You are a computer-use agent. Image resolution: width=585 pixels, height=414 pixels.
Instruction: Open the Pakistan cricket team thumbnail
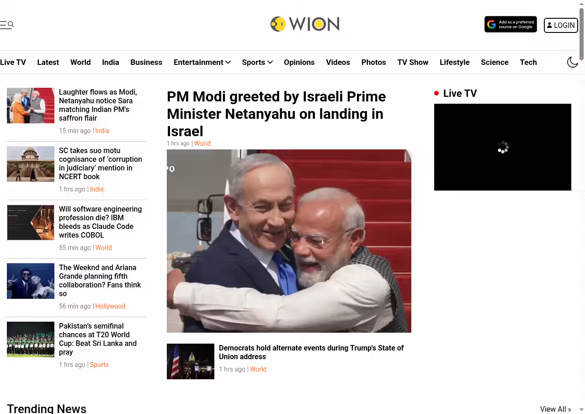pos(31,340)
